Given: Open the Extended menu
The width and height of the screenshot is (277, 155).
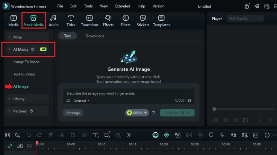Looking at the screenshot, I should pyautogui.click(x=123, y=6).
